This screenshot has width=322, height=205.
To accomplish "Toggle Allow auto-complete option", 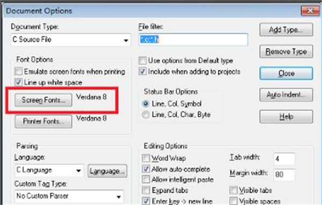I will pos(146,169).
